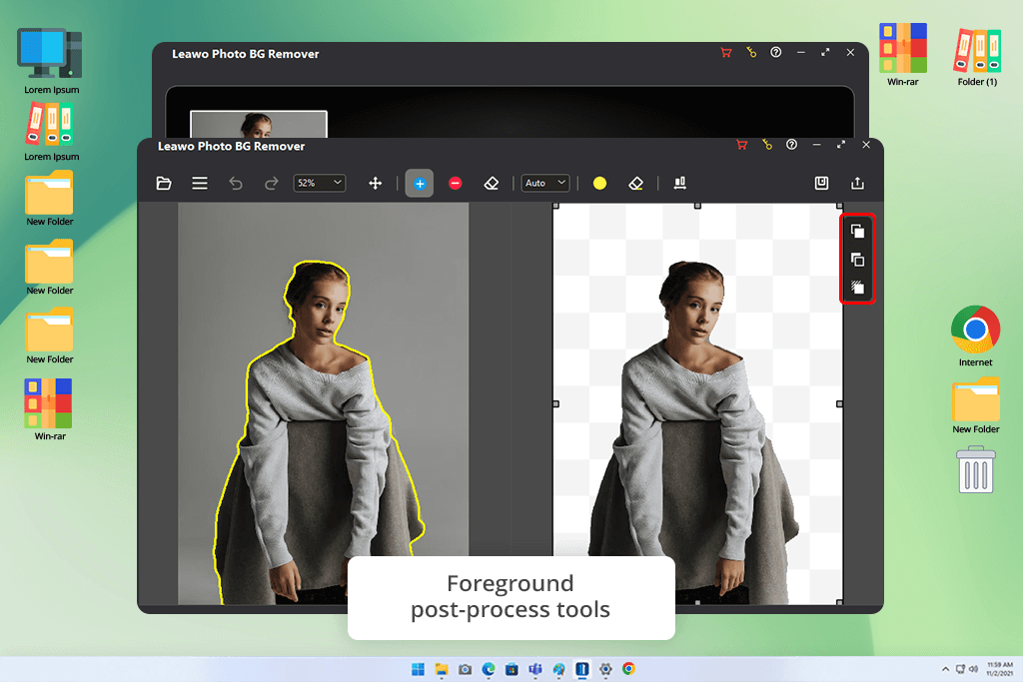The image size is (1023, 682).
Task: Open the cart icon in the front window
Action: tap(742, 145)
